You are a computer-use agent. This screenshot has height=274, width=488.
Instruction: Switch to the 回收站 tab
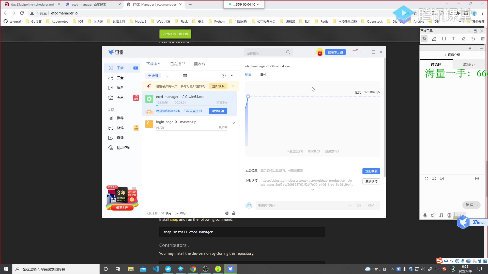click(x=200, y=64)
